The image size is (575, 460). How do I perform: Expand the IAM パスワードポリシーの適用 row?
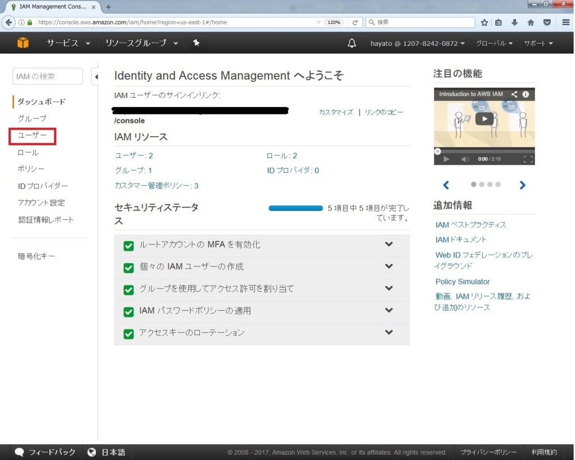pyautogui.click(x=389, y=310)
